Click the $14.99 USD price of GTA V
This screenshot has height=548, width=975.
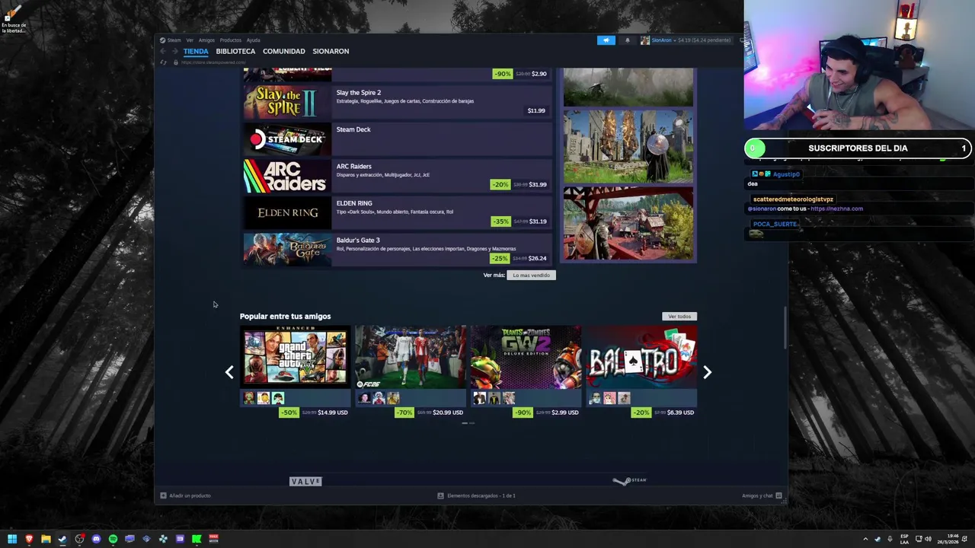[x=332, y=413]
